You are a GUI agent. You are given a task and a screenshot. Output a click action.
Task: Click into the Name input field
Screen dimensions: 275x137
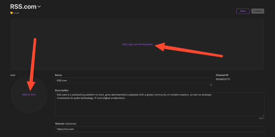(133, 80)
